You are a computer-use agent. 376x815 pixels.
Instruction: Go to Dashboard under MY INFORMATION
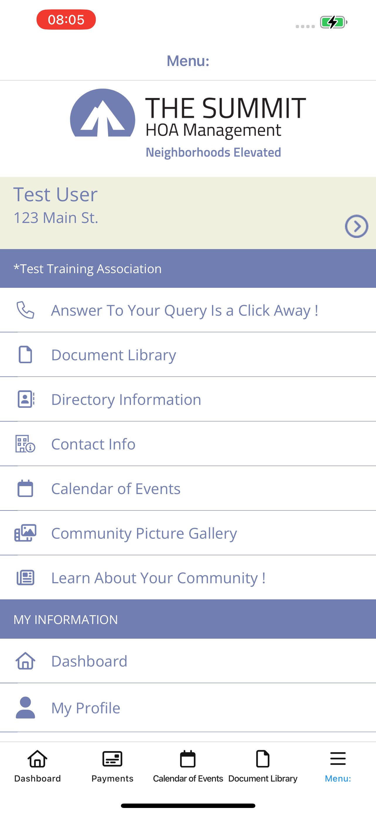coord(188,661)
